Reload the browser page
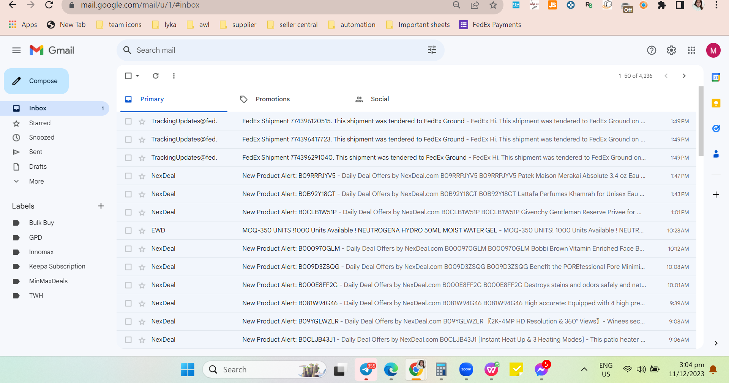This screenshot has height=383, width=729. (49, 5)
